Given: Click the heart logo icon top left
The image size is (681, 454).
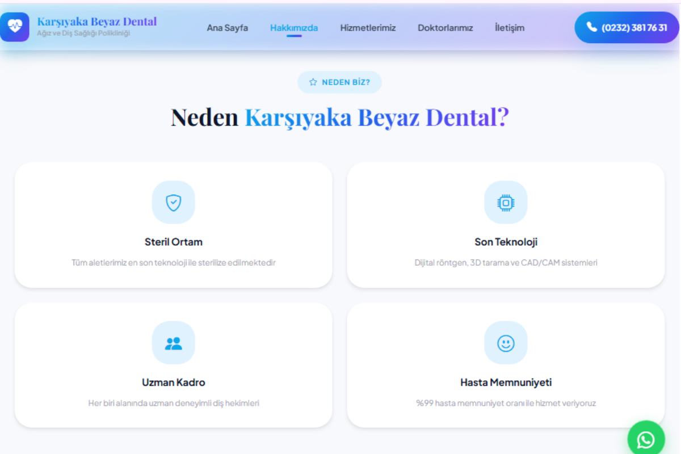Looking at the screenshot, I should [x=15, y=27].
